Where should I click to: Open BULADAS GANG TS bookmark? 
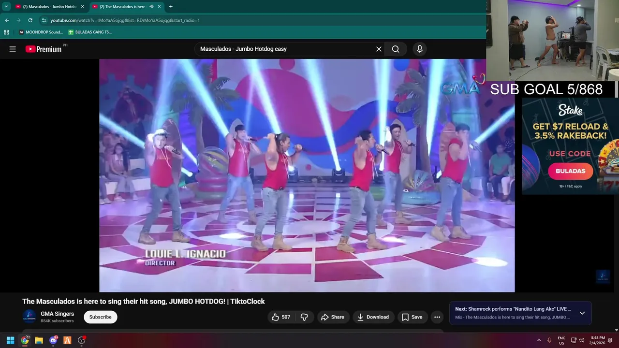pos(90,32)
